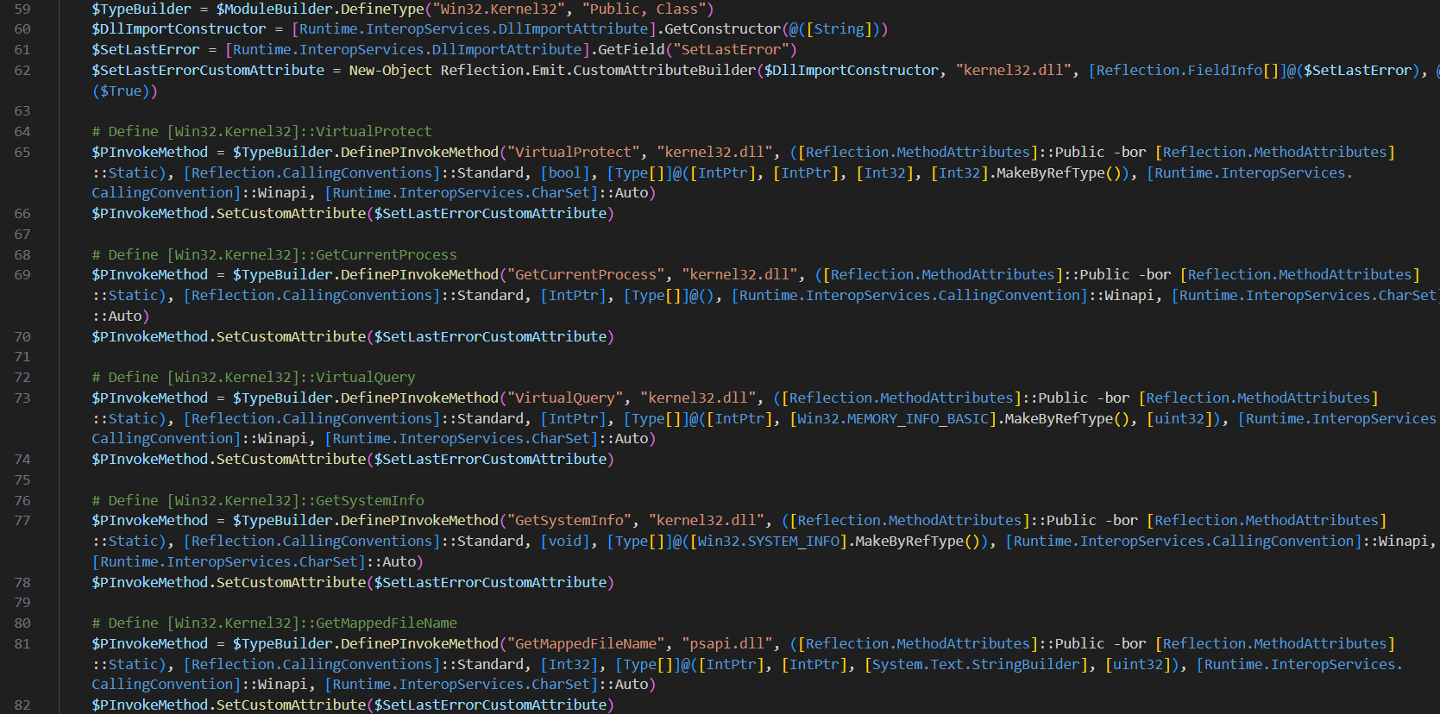Click line number 77 in gutter
This screenshot has width=1440, height=714.
tap(22, 520)
